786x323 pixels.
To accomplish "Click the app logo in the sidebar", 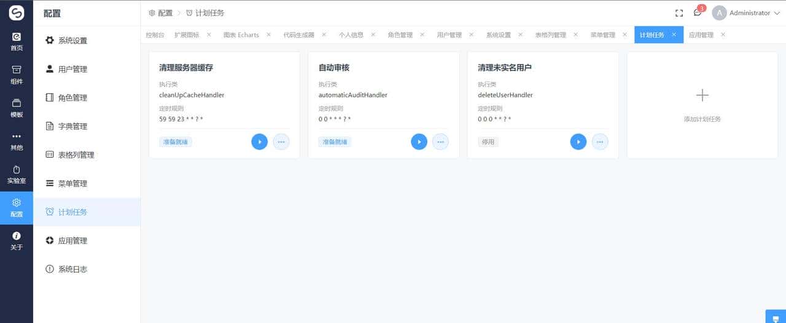I will click(x=17, y=13).
